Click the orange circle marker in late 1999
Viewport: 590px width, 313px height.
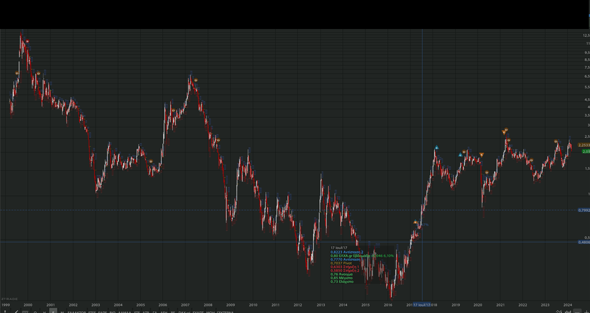(x=17, y=73)
